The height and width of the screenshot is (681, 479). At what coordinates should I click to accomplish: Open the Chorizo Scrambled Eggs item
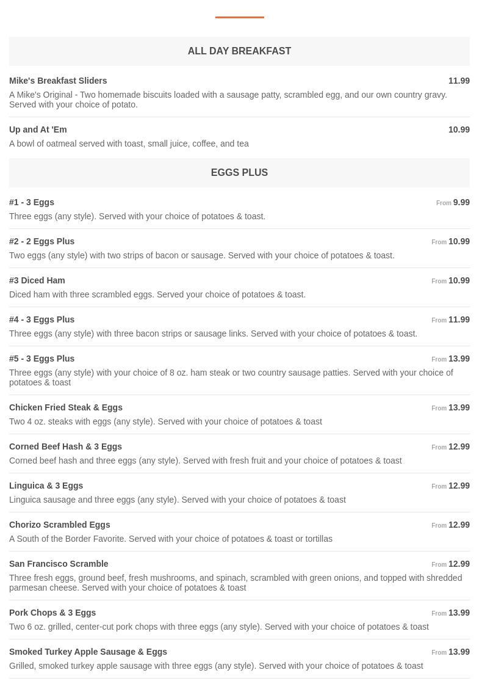point(60,525)
